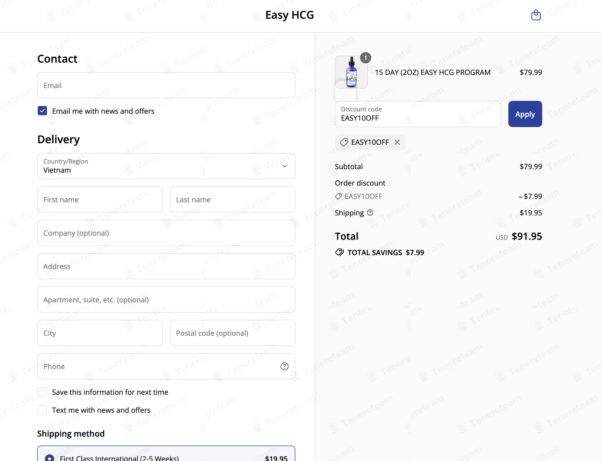The height and width of the screenshot is (461, 602).
Task: Remove the EASY10OFF discount tag
Action: tap(397, 142)
